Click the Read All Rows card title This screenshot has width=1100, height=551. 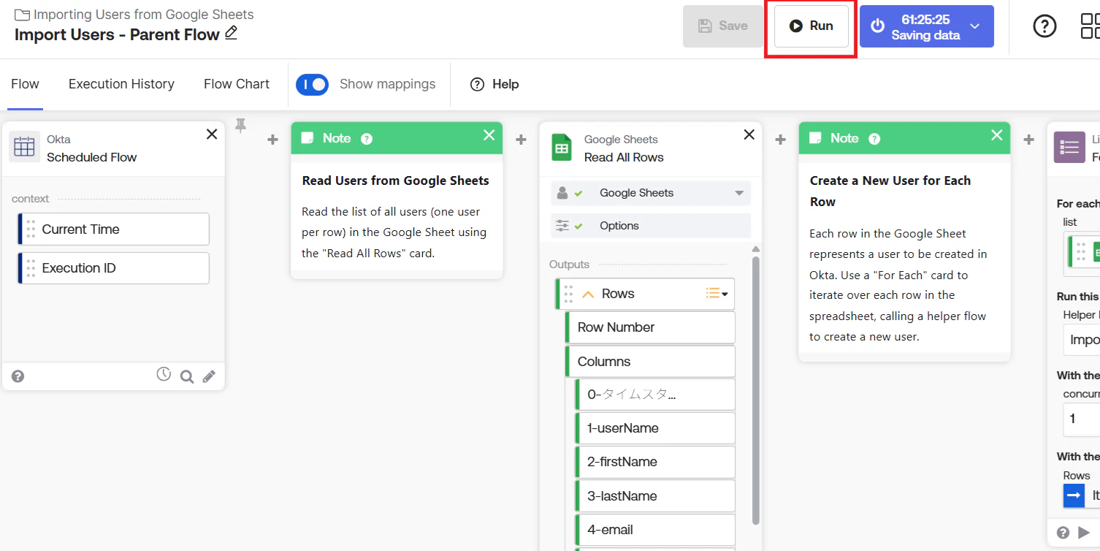(624, 157)
